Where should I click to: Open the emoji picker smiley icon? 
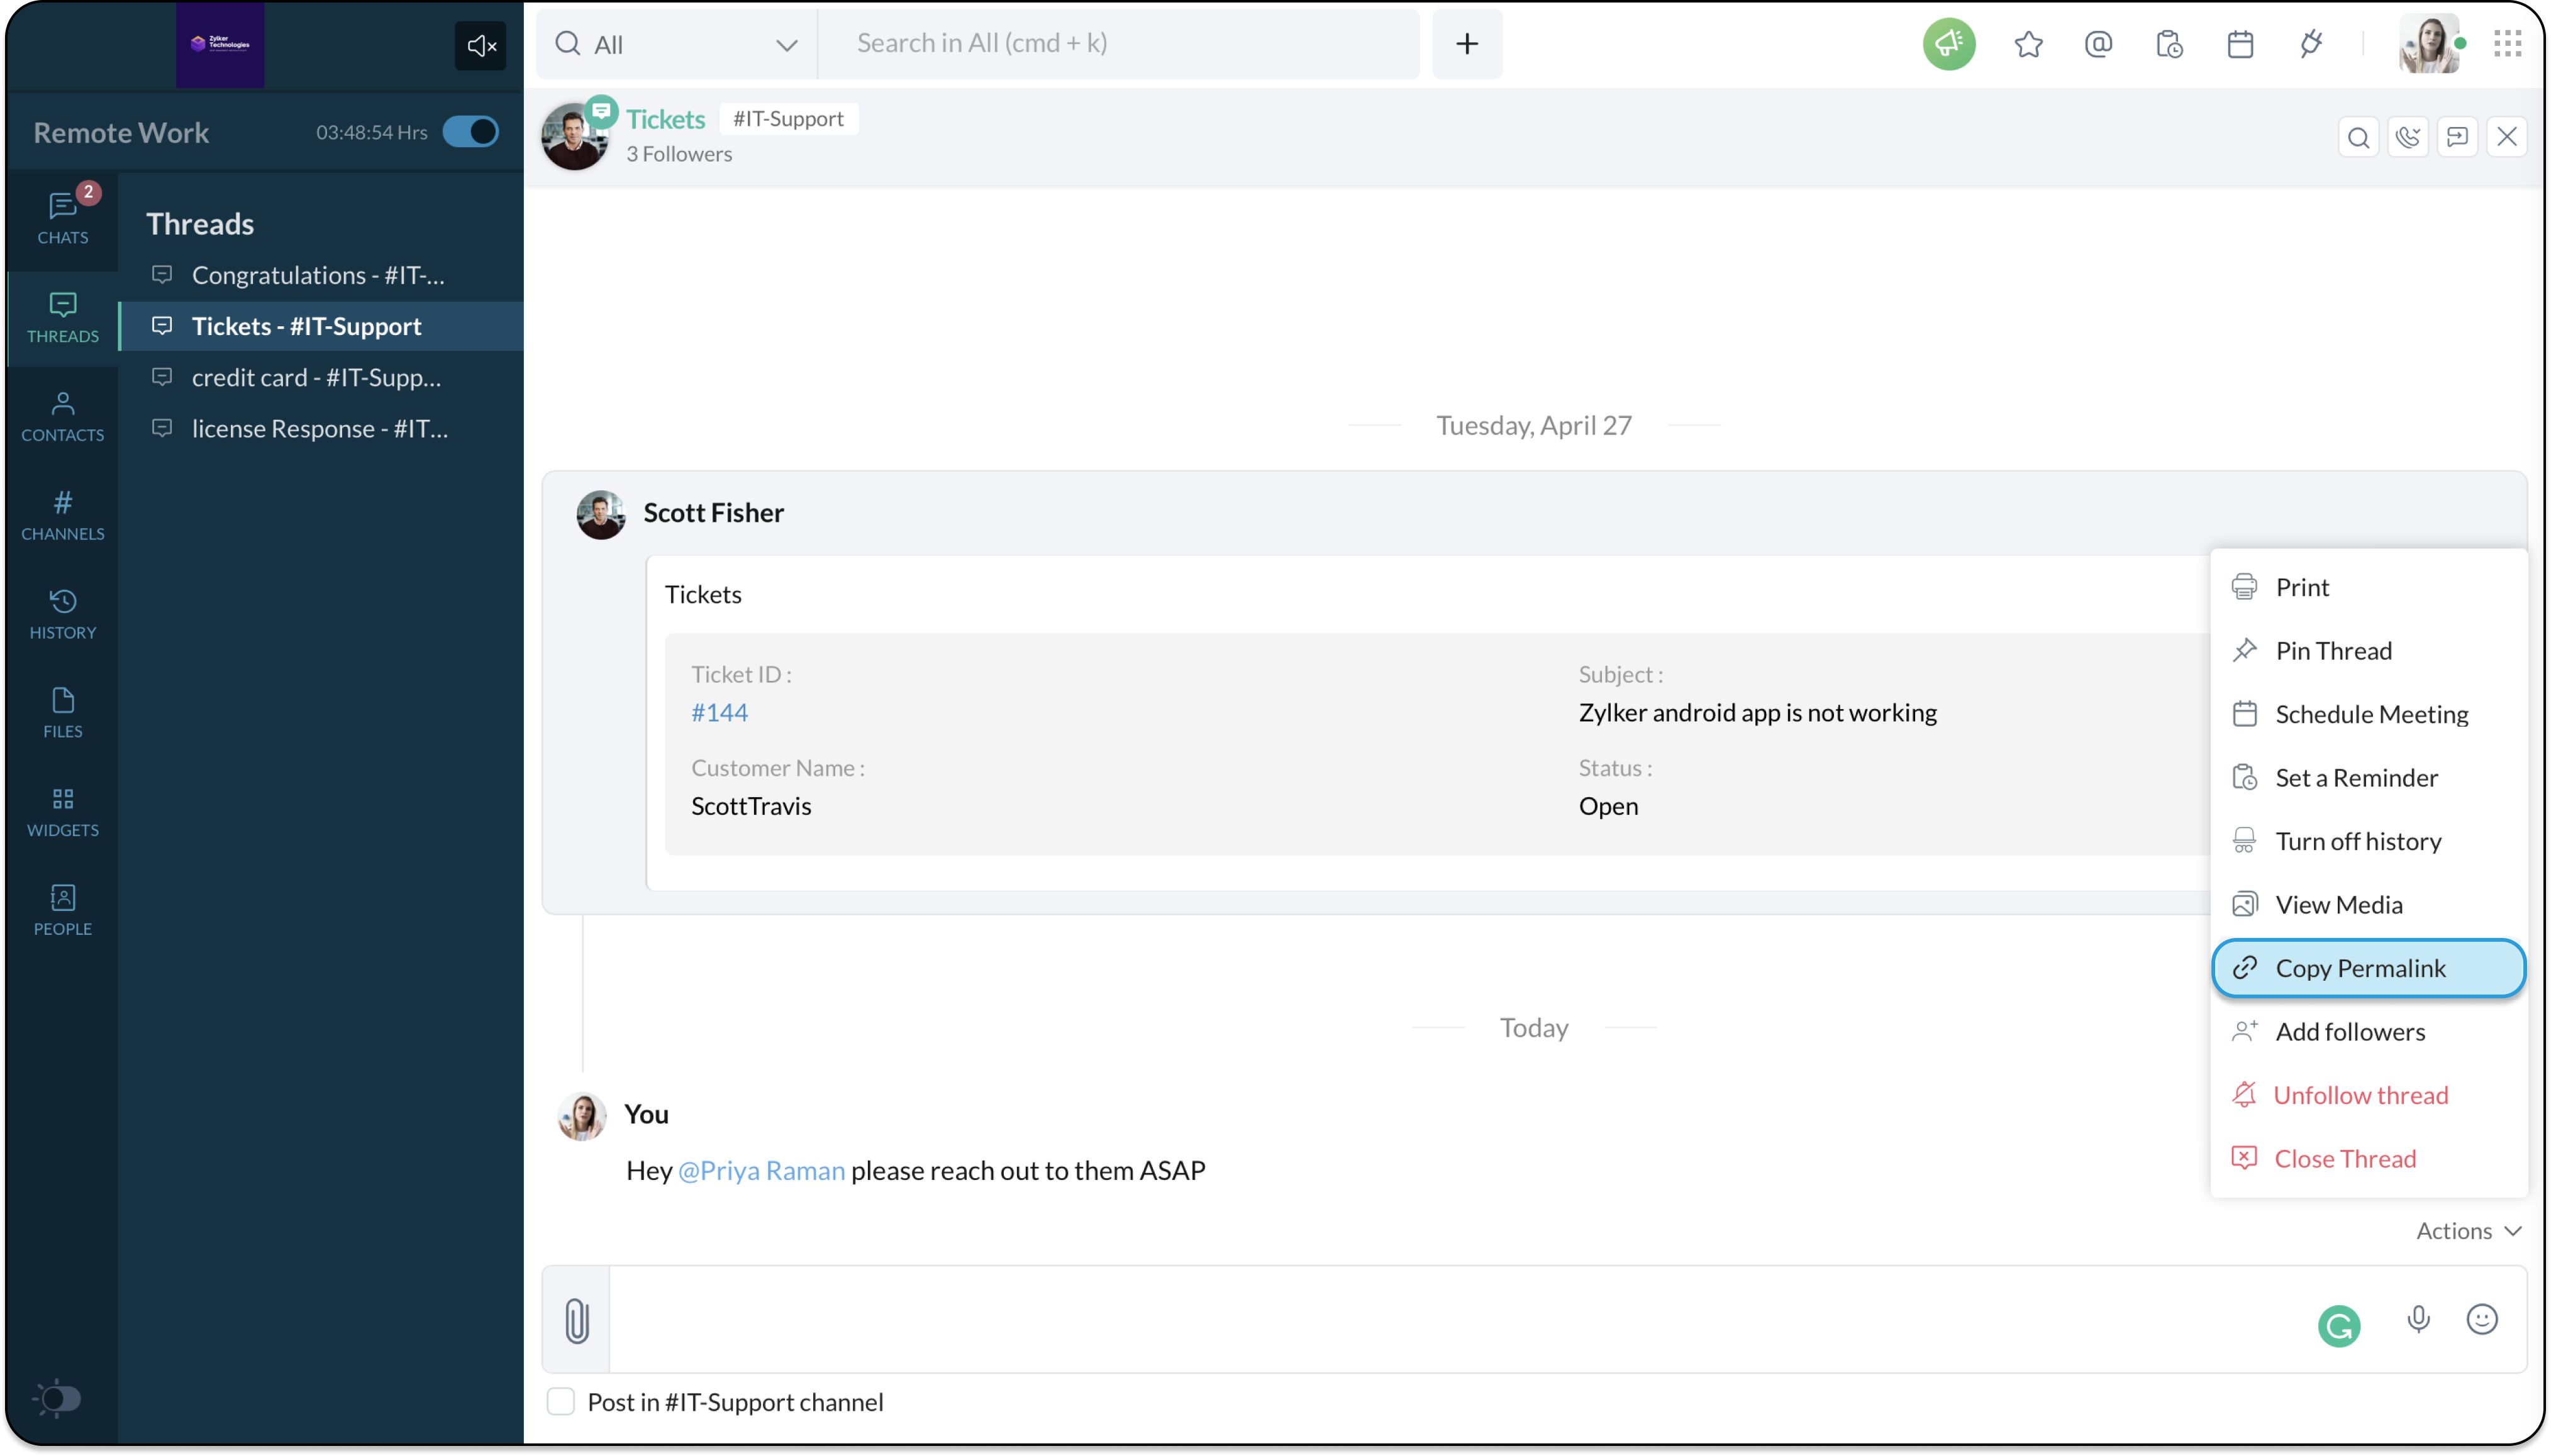coord(2481,1320)
